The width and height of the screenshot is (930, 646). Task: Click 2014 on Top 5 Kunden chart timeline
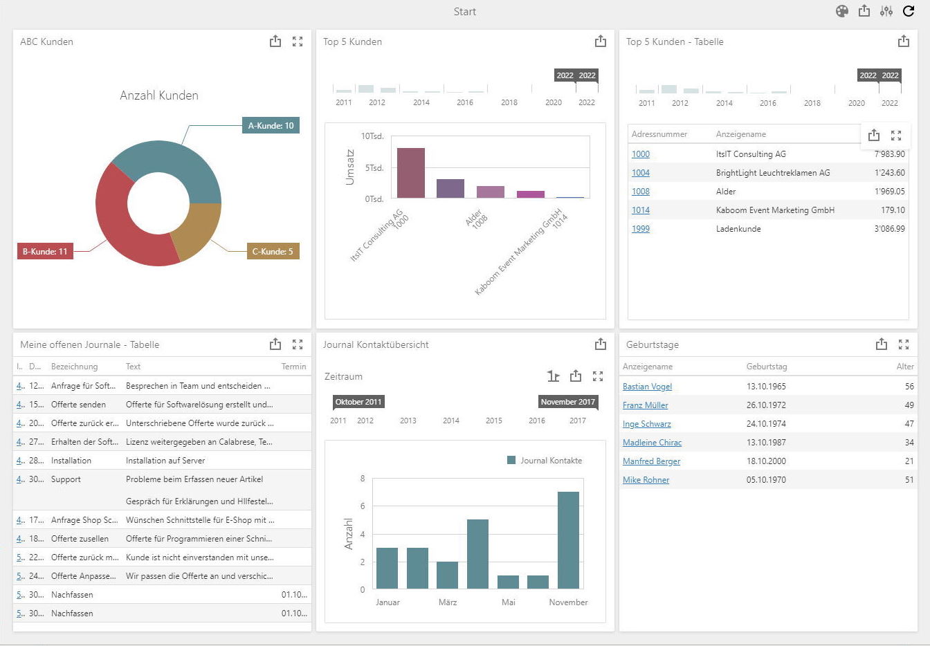(x=421, y=102)
